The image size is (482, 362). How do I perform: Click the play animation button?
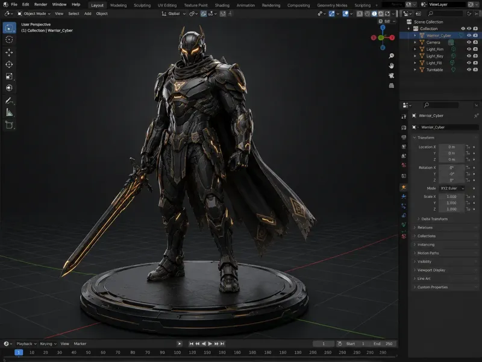click(210, 343)
